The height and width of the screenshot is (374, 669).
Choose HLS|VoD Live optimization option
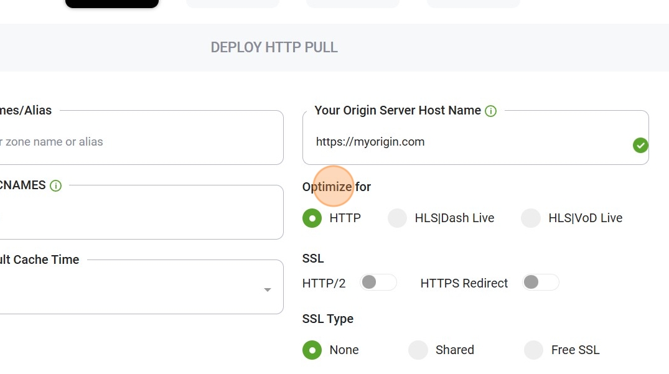(x=531, y=218)
